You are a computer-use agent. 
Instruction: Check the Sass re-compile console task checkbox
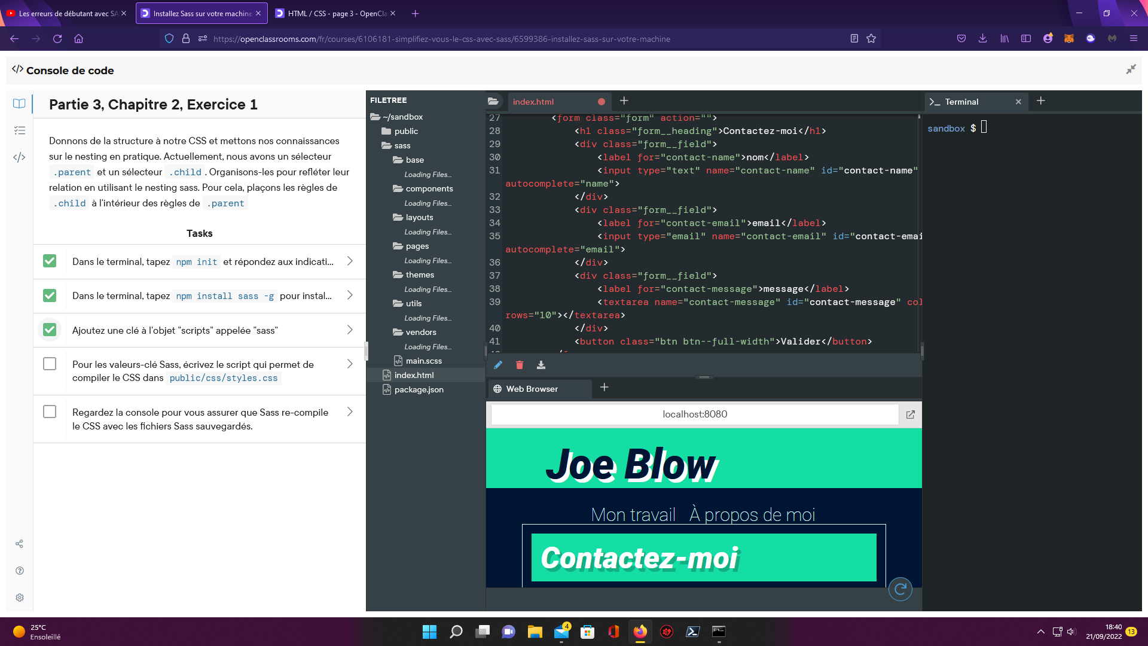[50, 412]
